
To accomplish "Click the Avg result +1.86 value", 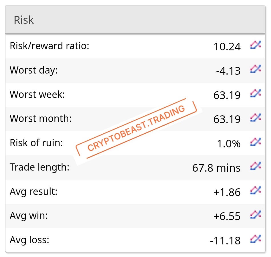I will (227, 192).
